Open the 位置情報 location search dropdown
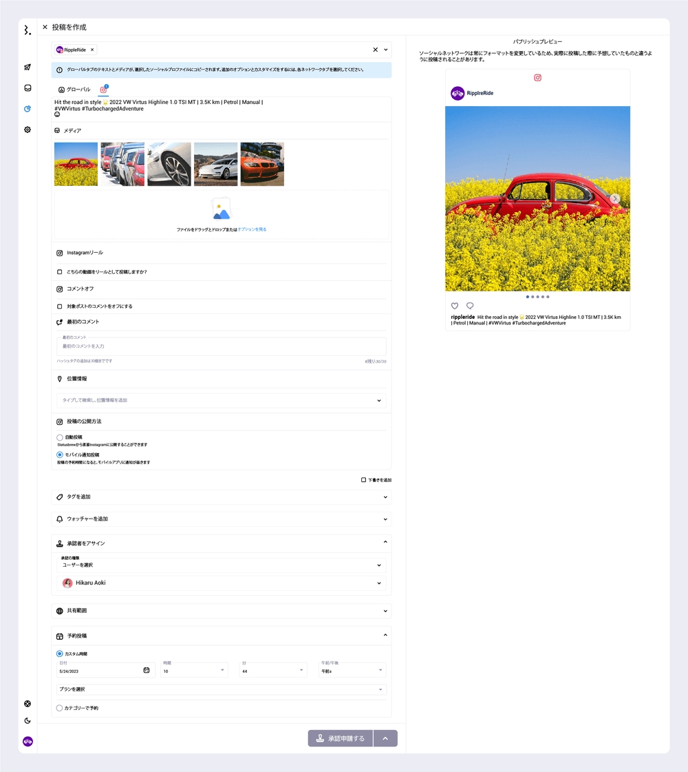This screenshot has height=772, width=688. pos(221,400)
